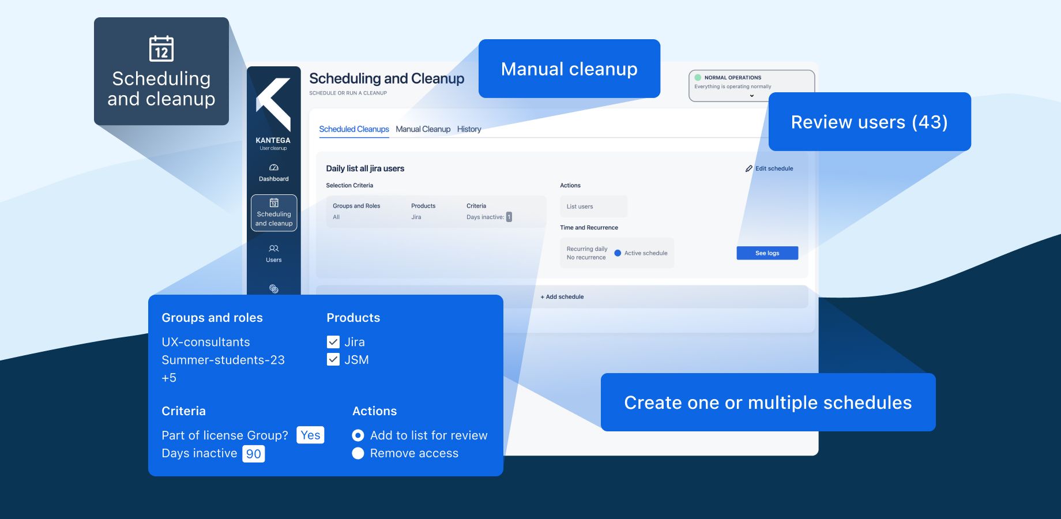Click the Active schedule blue indicator
Image resolution: width=1061 pixels, height=519 pixels.
tap(618, 253)
